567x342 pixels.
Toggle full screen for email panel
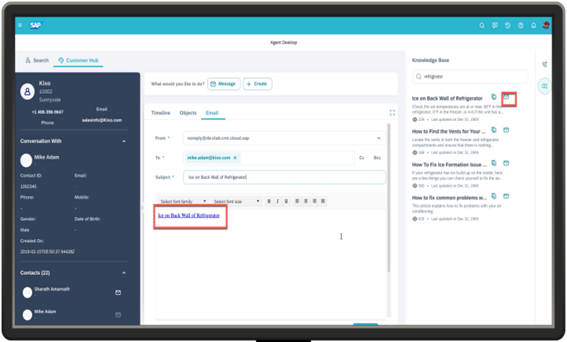point(393,113)
